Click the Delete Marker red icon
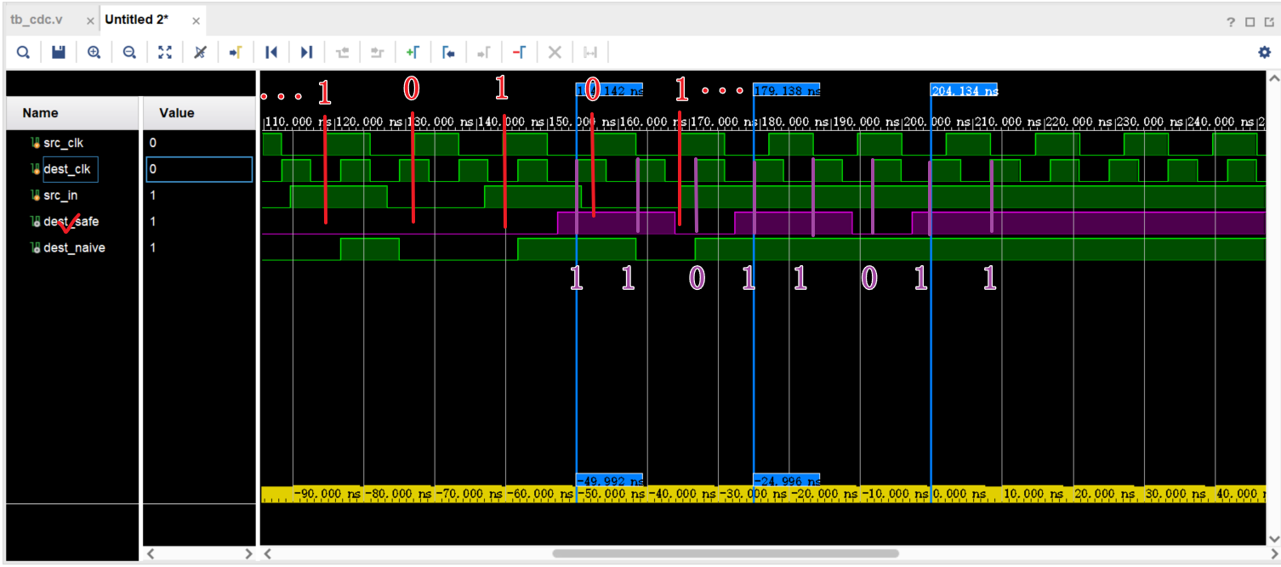Screen dimensions: 1281x567 coord(519,53)
